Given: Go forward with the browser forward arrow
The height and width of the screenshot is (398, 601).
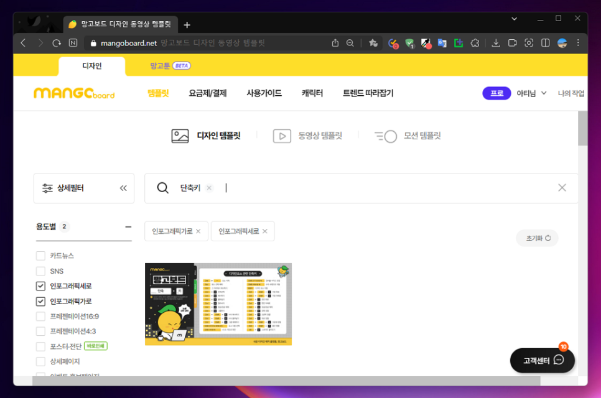Looking at the screenshot, I should tap(40, 43).
